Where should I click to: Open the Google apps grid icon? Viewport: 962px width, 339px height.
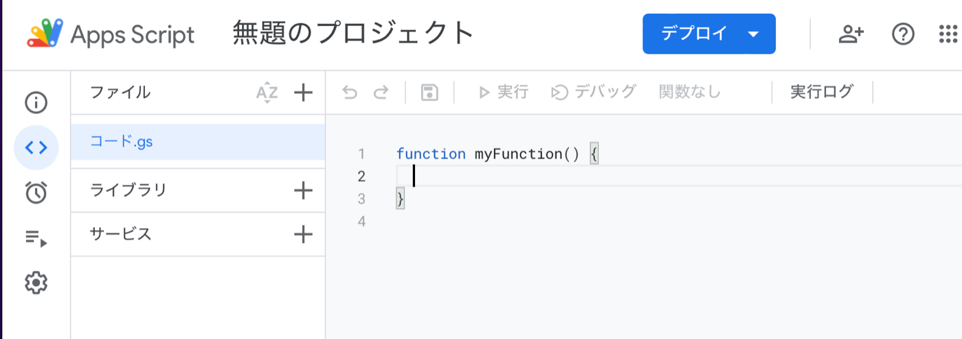pos(949,34)
